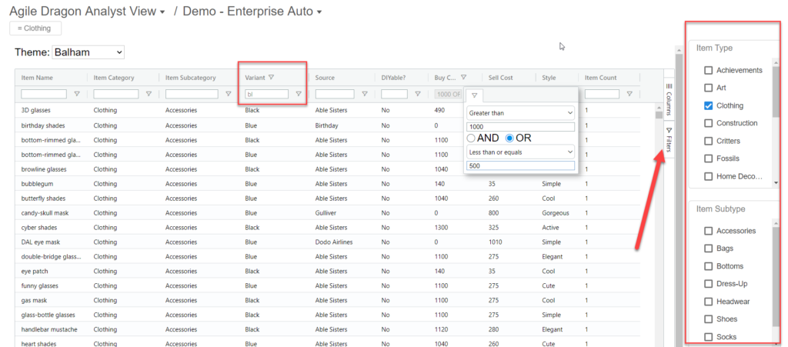Open the Filters side panel tab
The height and width of the screenshot is (347, 788).
pos(668,139)
